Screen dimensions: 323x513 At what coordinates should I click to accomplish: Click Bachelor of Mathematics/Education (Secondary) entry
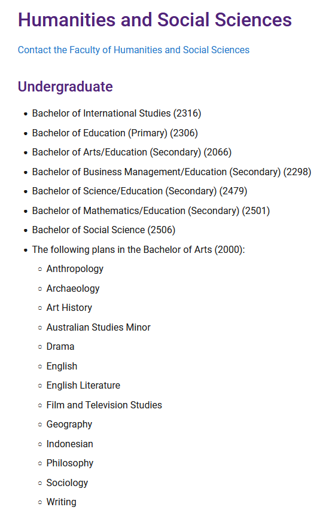click(x=151, y=210)
